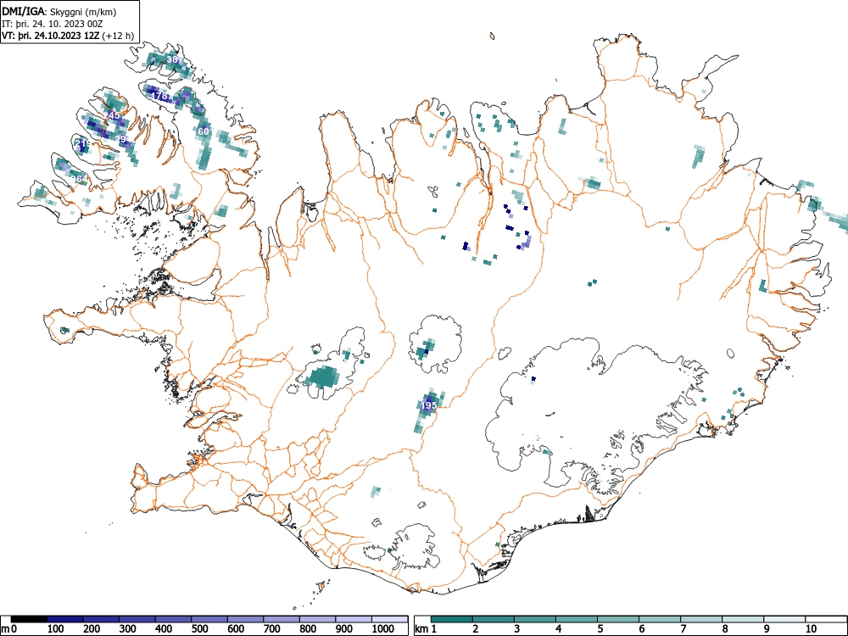The image size is (848, 636).
Task: Click the 'DMI/IGA: Skyggni (m/km)' title text
Action: (59, 11)
